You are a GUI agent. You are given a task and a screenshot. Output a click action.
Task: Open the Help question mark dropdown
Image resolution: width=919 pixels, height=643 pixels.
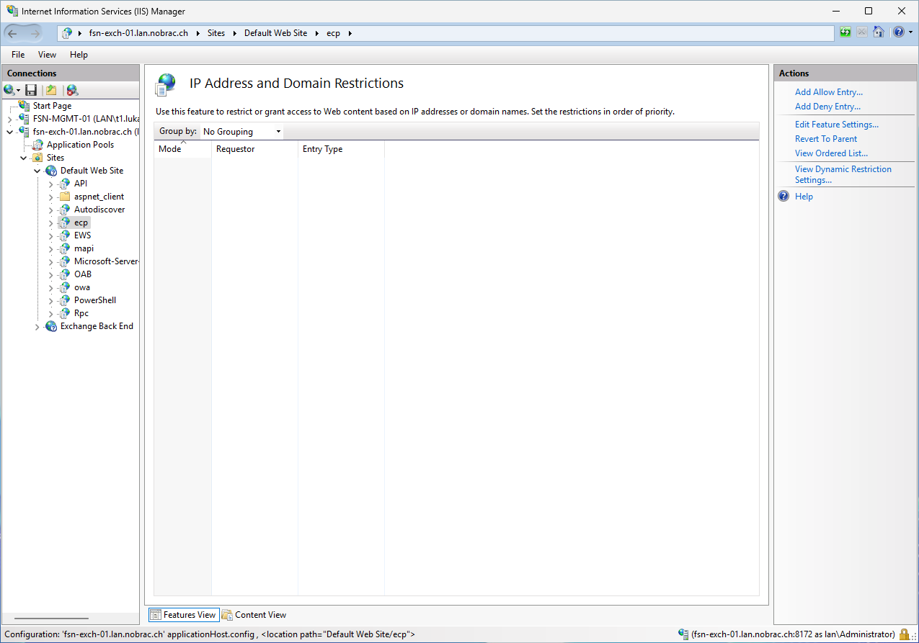click(x=902, y=32)
